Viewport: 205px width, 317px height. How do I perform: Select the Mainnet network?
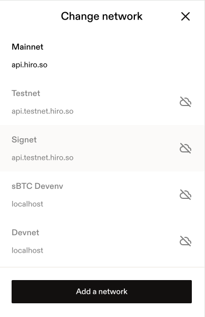pyautogui.click(x=102, y=55)
